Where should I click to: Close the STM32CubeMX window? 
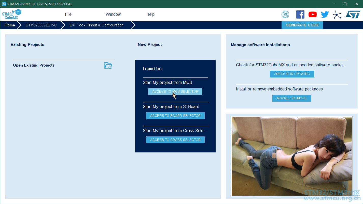click(357, 4)
